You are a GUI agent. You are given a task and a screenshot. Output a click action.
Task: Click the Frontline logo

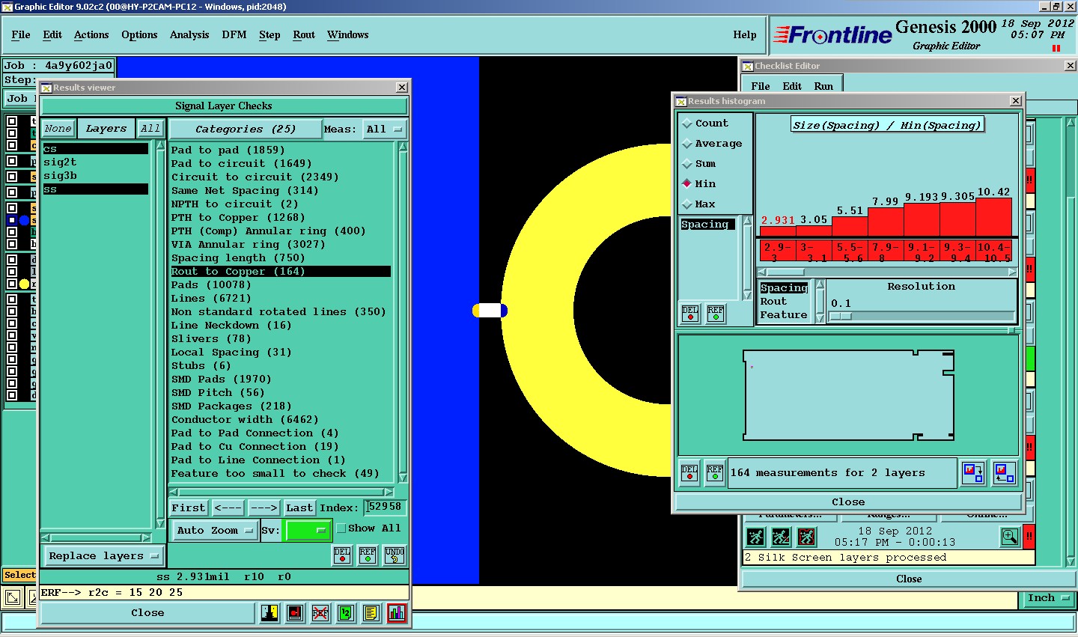[833, 35]
